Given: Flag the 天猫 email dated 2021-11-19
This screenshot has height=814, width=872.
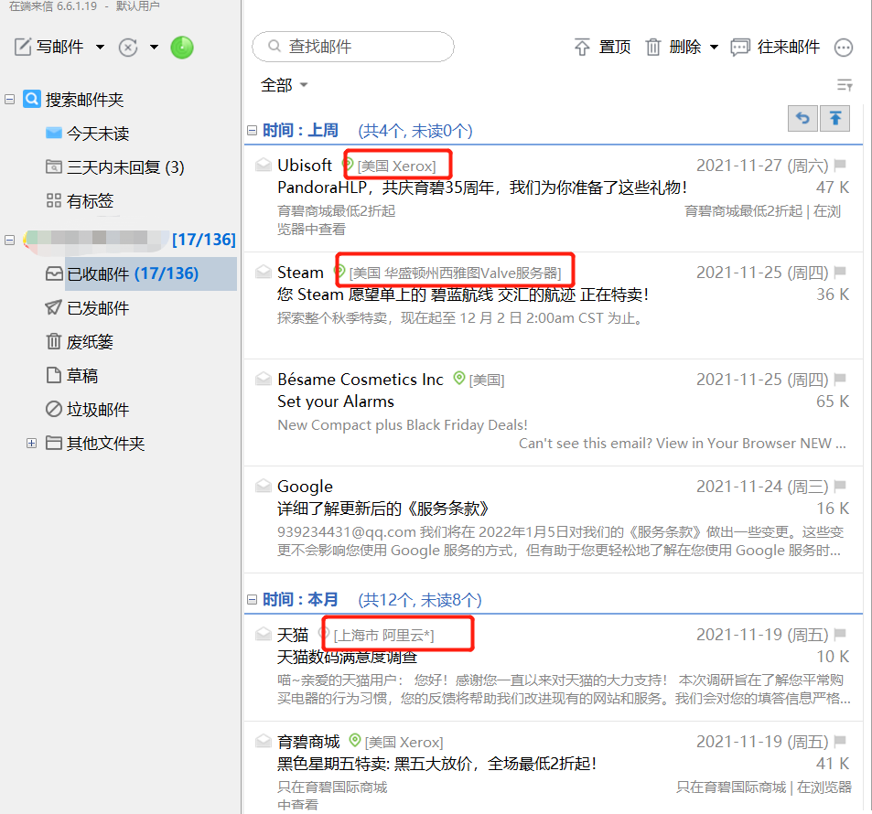Looking at the screenshot, I should (x=840, y=634).
